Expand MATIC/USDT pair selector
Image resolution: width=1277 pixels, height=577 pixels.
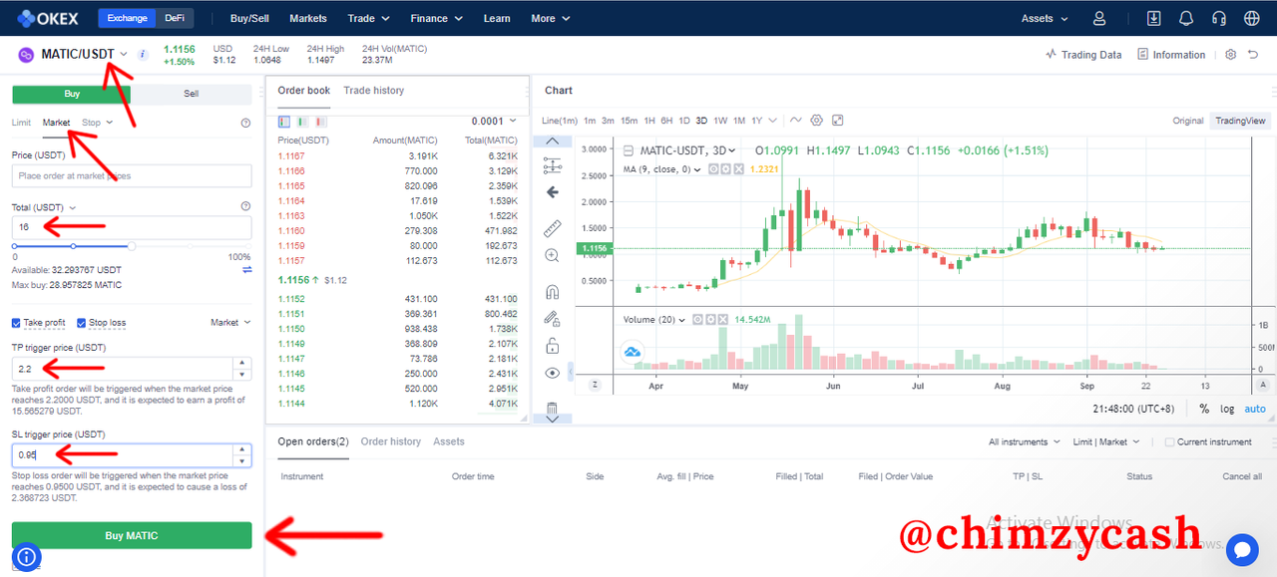pos(124,54)
